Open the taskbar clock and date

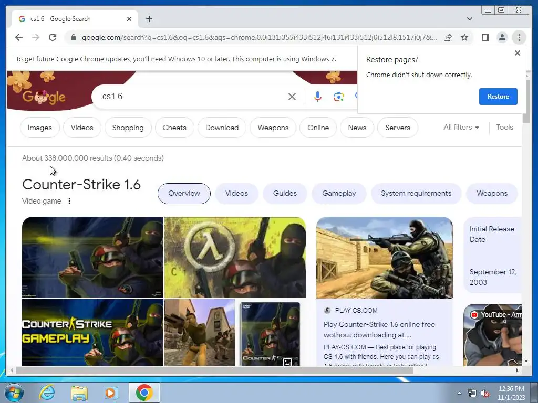[511, 393]
